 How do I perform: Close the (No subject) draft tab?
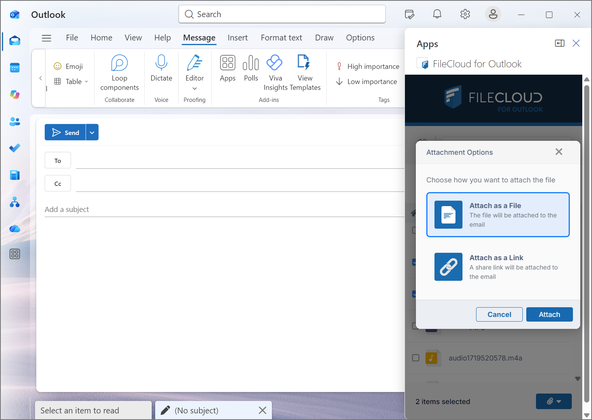click(x=263, y=410)
